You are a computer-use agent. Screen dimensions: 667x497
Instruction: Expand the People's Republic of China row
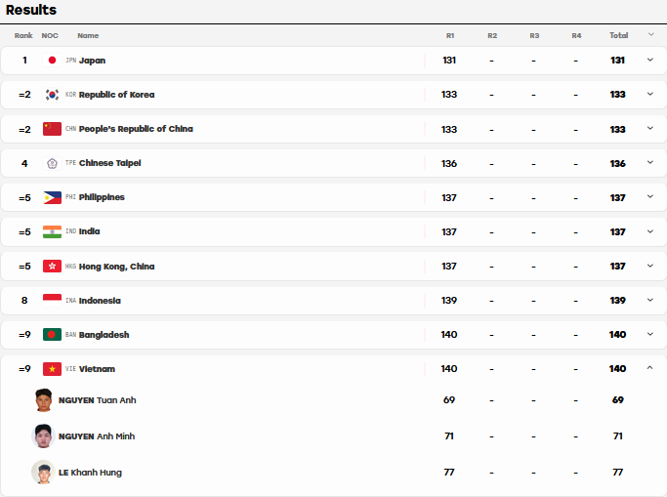pyautogui.click(x=650, y=128)
